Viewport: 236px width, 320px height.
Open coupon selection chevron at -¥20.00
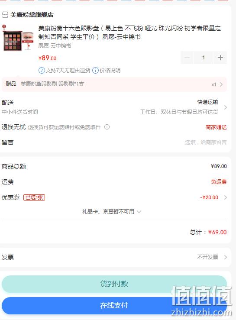(225, 197)
